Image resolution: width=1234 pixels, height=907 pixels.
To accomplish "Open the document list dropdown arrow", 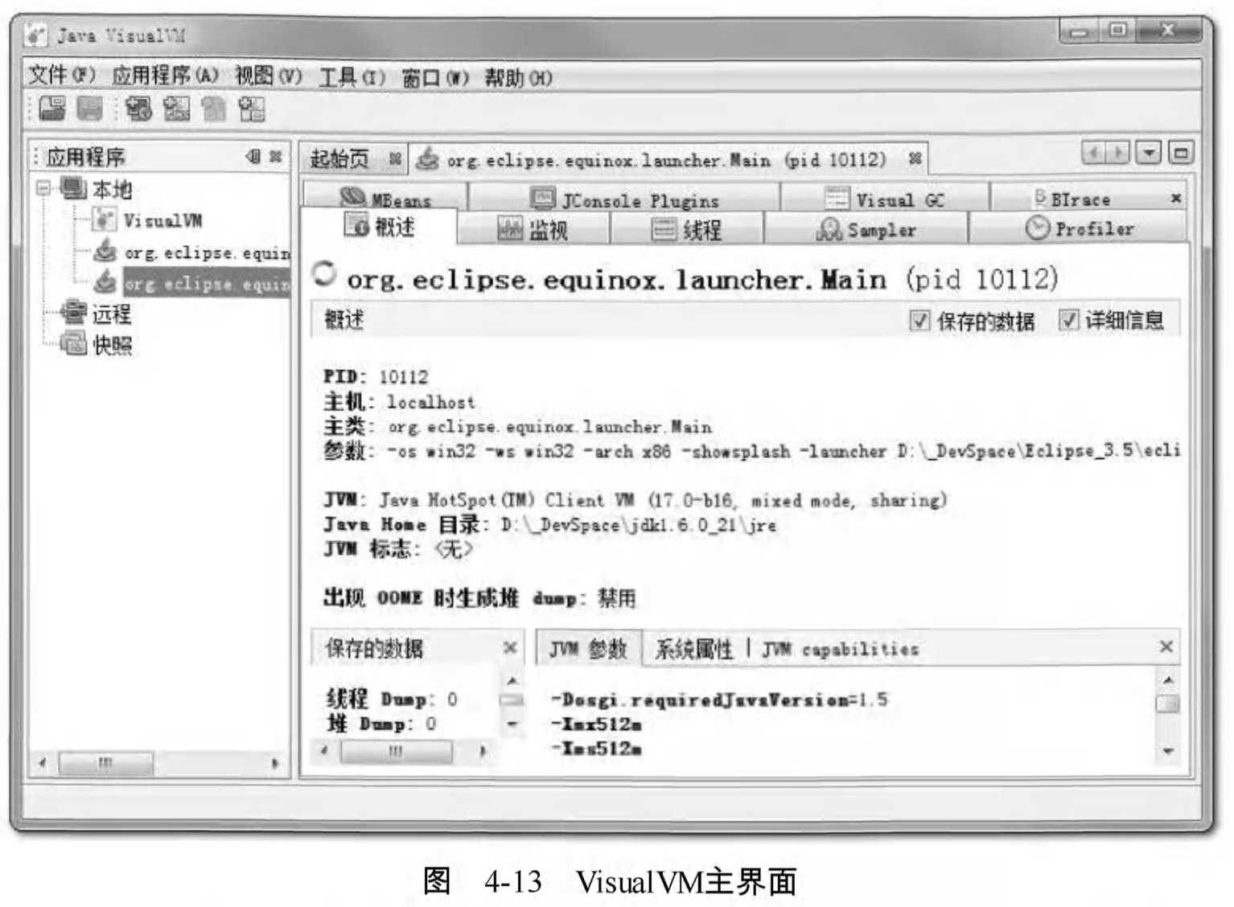I will (1149, 152).
